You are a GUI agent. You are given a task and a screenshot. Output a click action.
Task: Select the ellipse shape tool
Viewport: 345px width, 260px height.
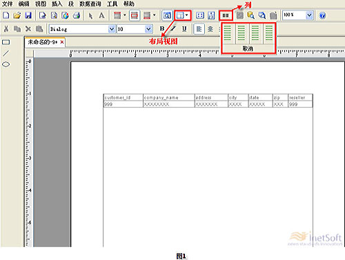point(6,64)
